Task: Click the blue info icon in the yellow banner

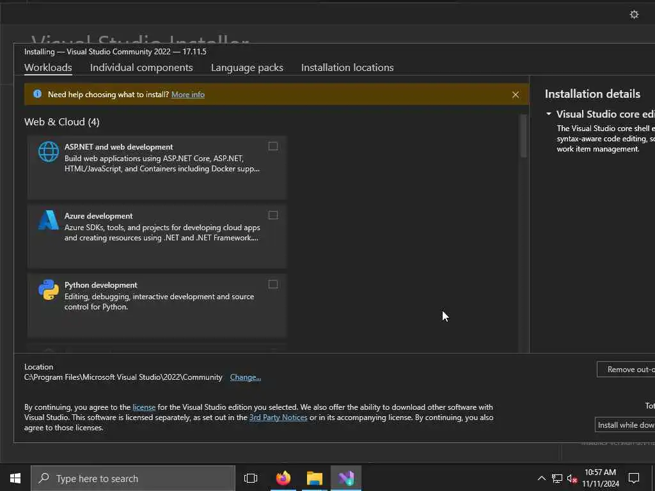Action: (37, 94)
